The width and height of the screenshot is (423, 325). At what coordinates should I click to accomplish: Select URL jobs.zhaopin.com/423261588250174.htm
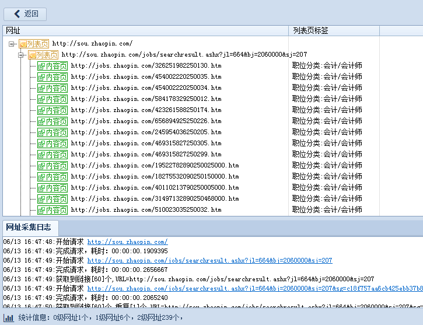click(x=146, y=110)
